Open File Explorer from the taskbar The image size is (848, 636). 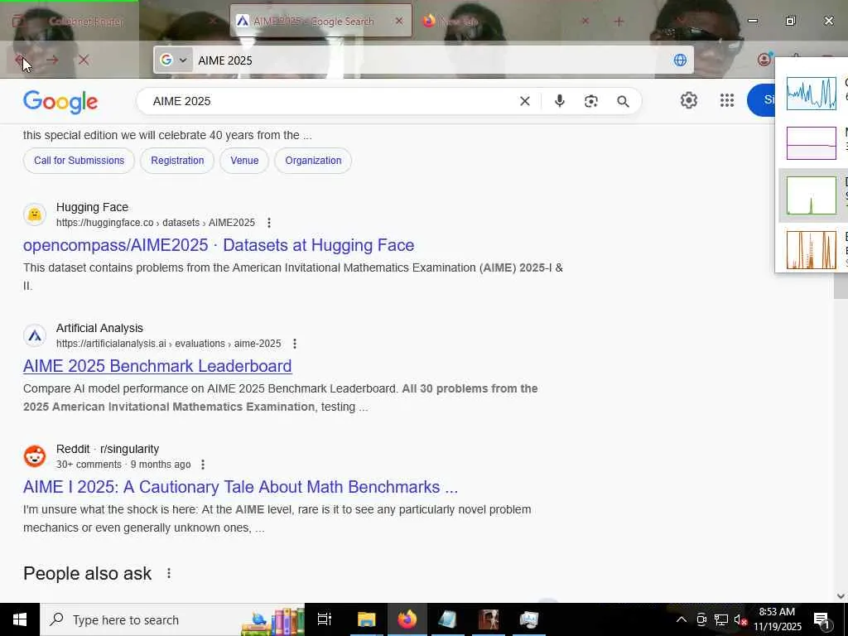(367, 619)
